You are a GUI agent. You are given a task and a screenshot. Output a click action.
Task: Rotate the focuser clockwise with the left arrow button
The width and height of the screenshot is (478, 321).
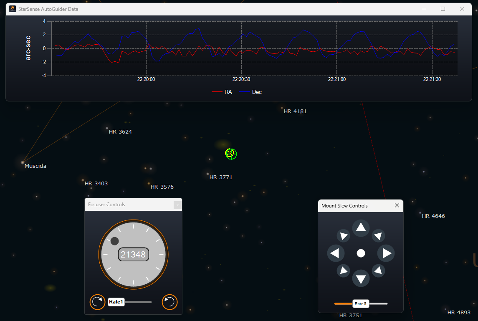coord(98,302)
